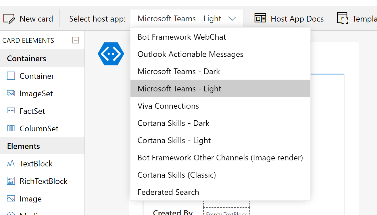
Task: Open Host App Docs
Action: click(297, 18)
